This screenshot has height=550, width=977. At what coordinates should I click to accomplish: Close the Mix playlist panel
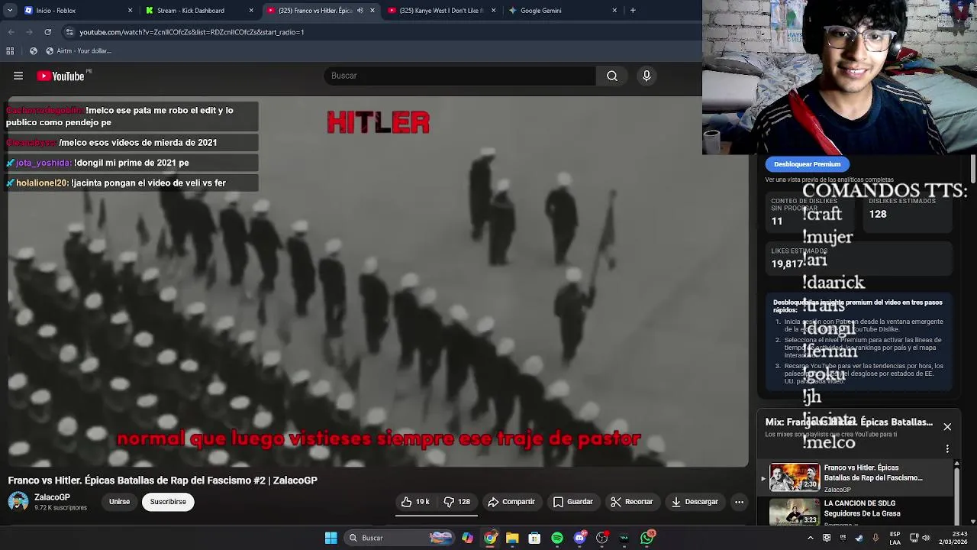(947, 427)
